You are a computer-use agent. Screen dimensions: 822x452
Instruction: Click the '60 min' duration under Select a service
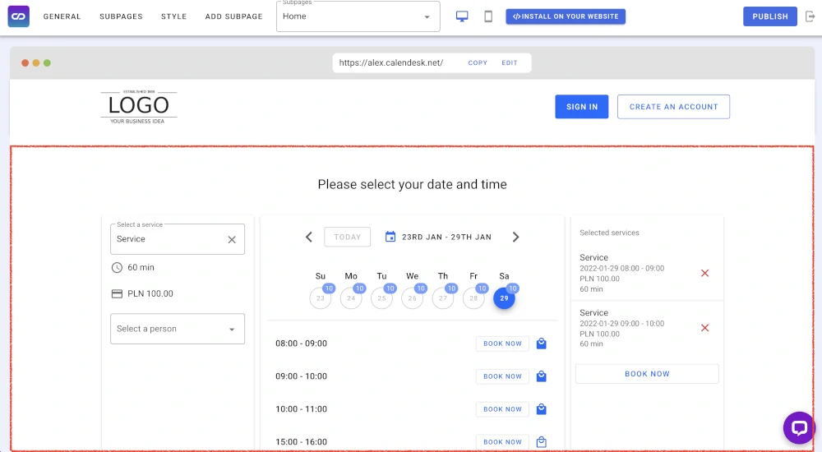click(141, 267)
